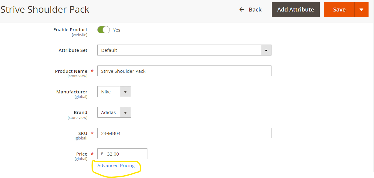This screenshot has width=374, height=178.
Task: Click the Strive Shoulder Pack page title
Action: [45, 10]
